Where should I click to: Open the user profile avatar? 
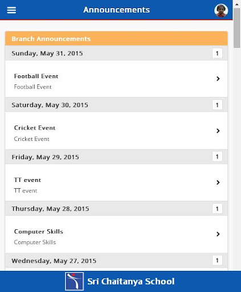[x=221, y=10]
